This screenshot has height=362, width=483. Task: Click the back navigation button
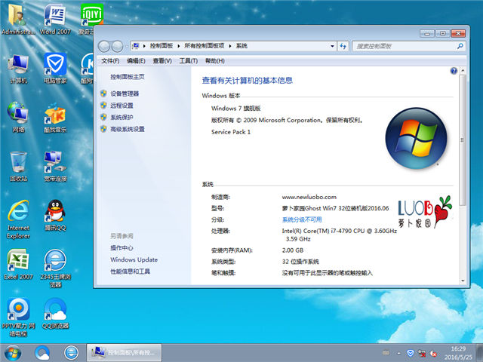(x=104, y=47)
